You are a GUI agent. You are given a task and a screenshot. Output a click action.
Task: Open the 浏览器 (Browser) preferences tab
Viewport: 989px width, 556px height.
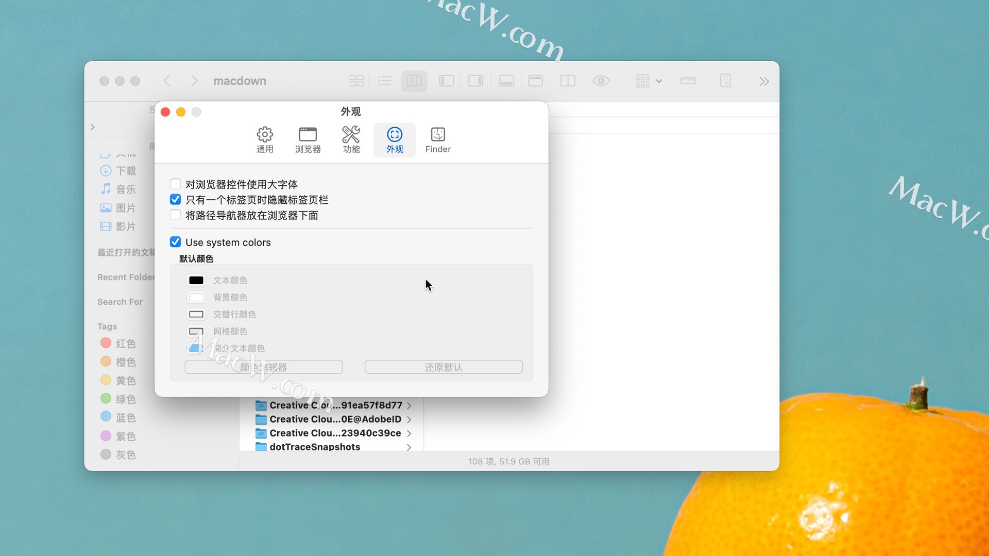coord(308,140)
